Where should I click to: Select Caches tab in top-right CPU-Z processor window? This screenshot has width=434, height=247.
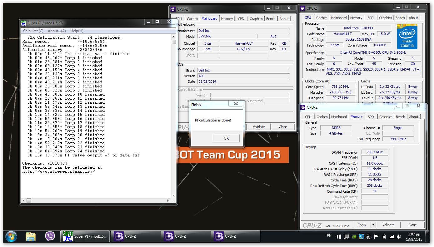click(322, 18)
